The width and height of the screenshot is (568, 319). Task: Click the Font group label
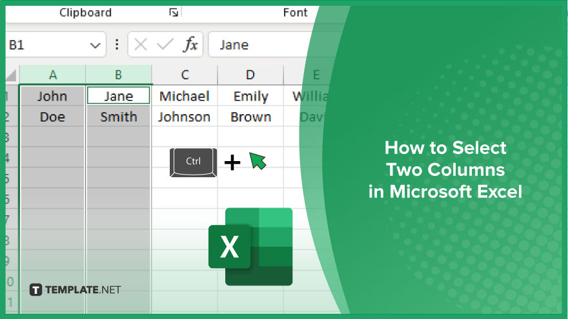pyautogui.click(x=295, y=13)
